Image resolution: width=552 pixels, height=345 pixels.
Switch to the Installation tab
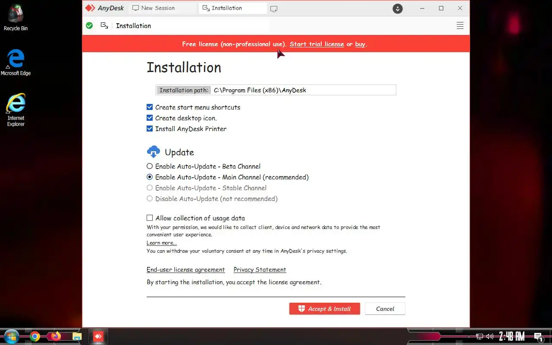(233, 8)
